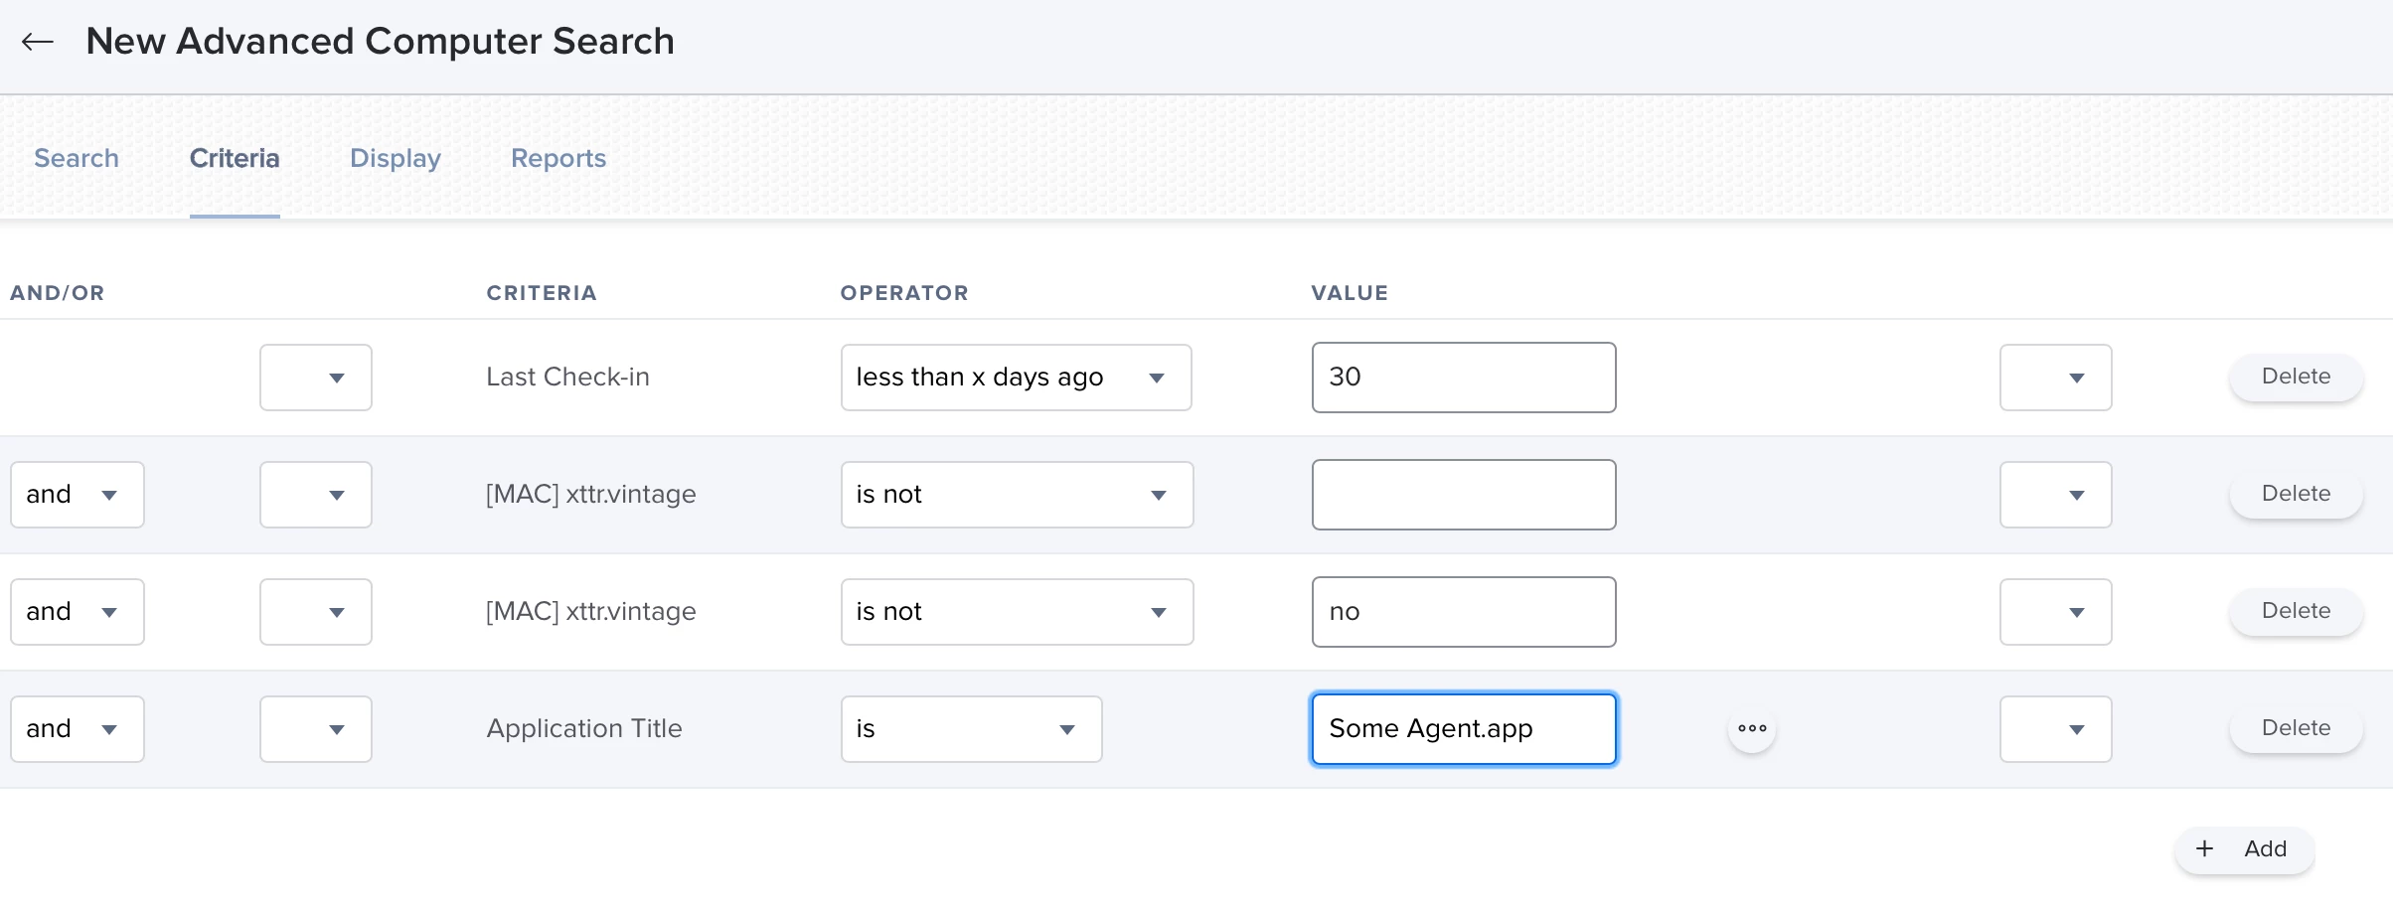Image resolution: width=2393 pixels, height=910 pixels.
Task: Open closing-parenthesis dropdown on Application Title row
Action: tap(2055, 729)
